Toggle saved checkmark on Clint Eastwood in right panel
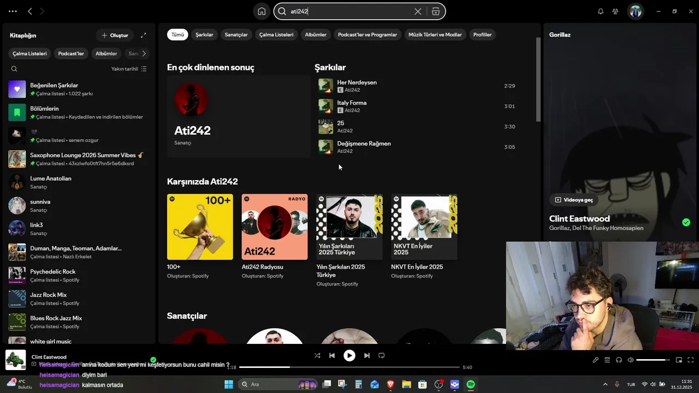 [x=686, y=222]
